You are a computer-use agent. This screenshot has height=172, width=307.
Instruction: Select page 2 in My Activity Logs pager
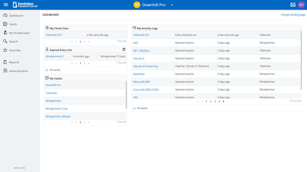(x=211, y=101)
